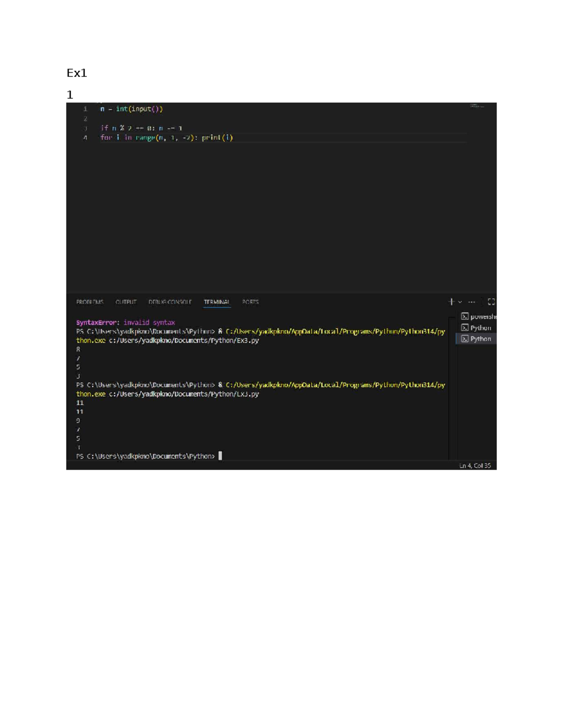Screen dimensions: 563x728
Task: Open terminal panel more actions ellipsis
Action: [x=472, y=302]
